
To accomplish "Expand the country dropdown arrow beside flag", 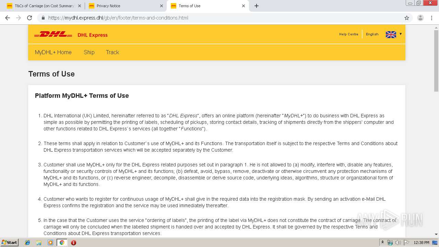I will click(x=400, y=34).
